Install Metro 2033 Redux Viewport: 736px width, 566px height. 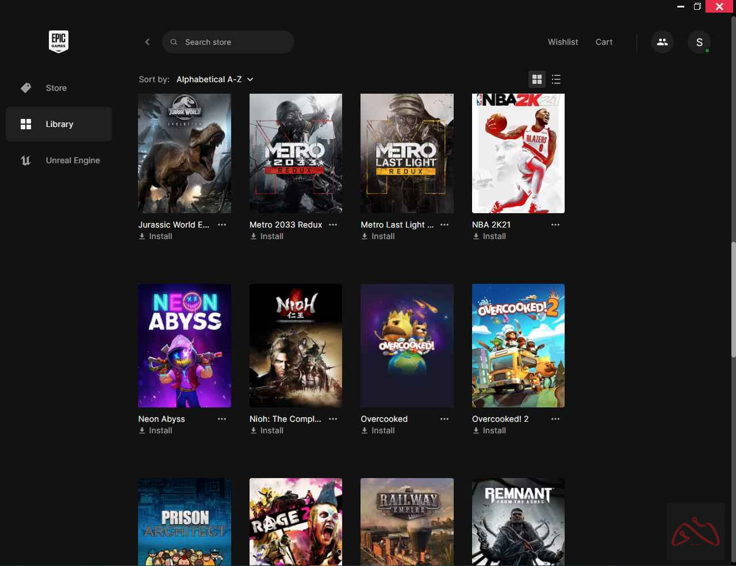[267, 236]
